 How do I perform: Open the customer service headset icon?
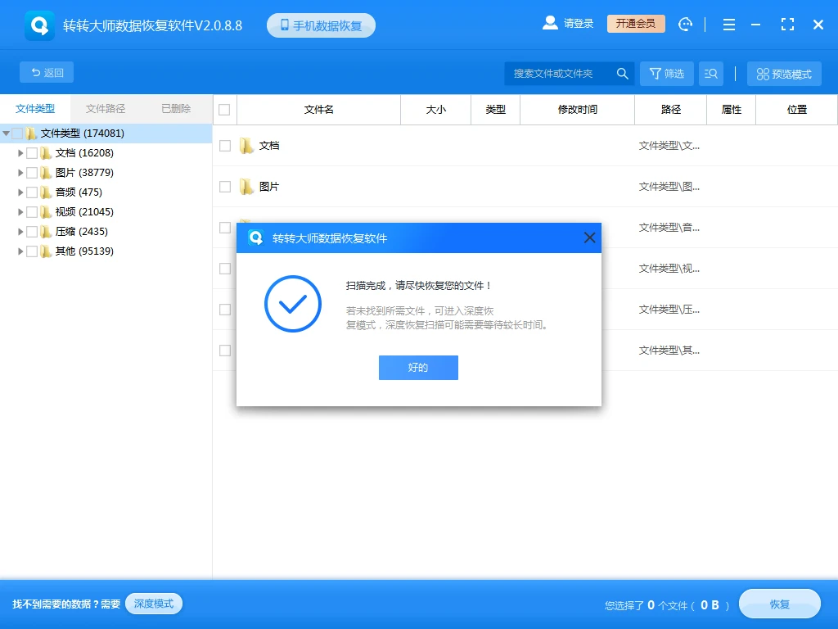click(686, 24)
